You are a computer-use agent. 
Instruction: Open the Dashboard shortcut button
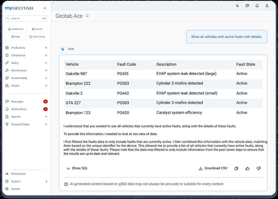coord(16,29)
